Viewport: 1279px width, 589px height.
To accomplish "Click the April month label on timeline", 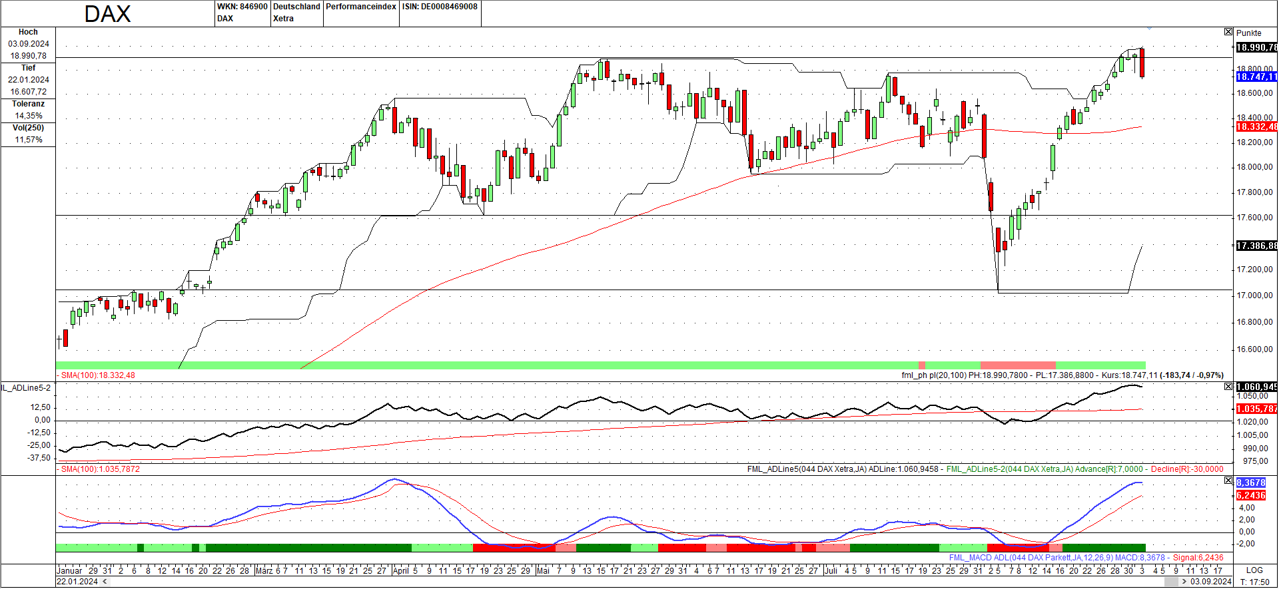I will 401,570.
